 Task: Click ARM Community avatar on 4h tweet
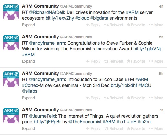pos(11,12)
